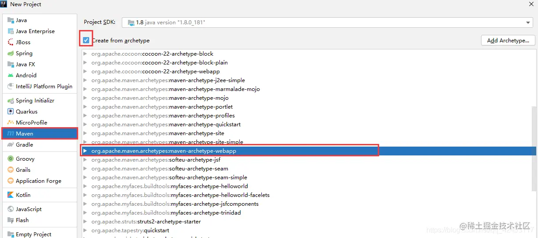Expand struts2-archetype-starter node
538x238 pixels.
[x=85, y=222]
